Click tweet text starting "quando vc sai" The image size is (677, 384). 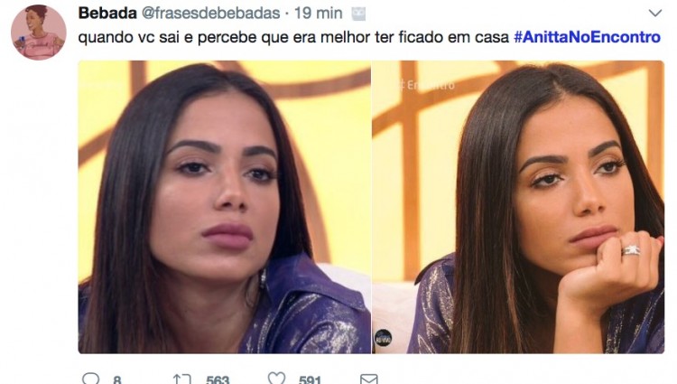(293, 37)
